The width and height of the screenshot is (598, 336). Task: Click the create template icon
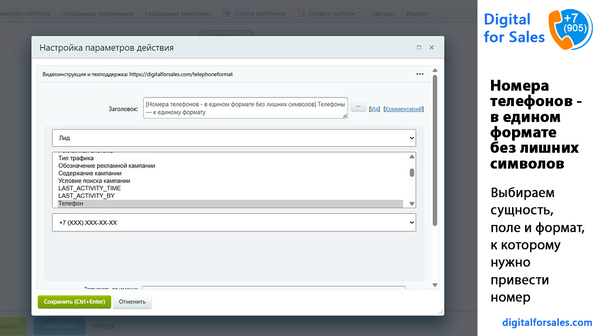point(301,13)
